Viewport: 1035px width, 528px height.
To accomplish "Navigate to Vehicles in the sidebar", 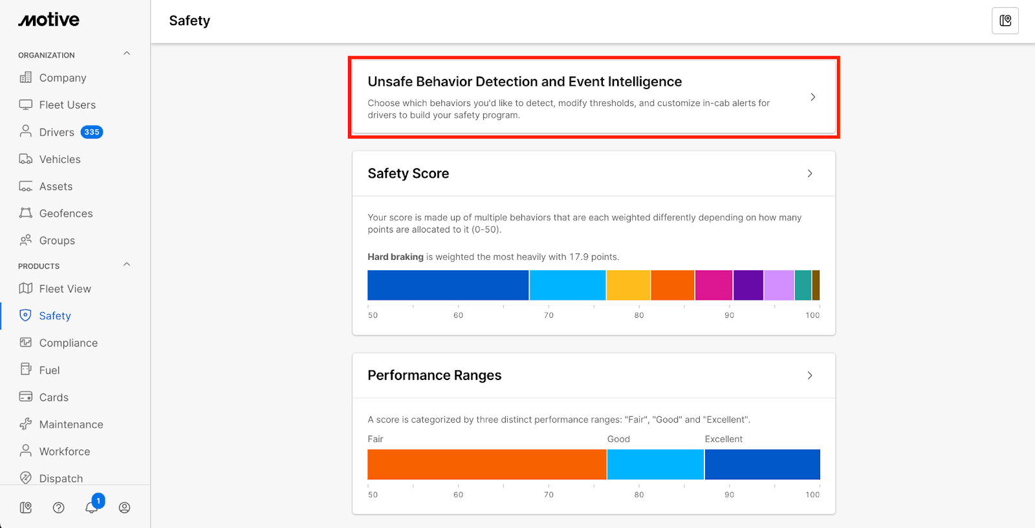I will 60,160.
